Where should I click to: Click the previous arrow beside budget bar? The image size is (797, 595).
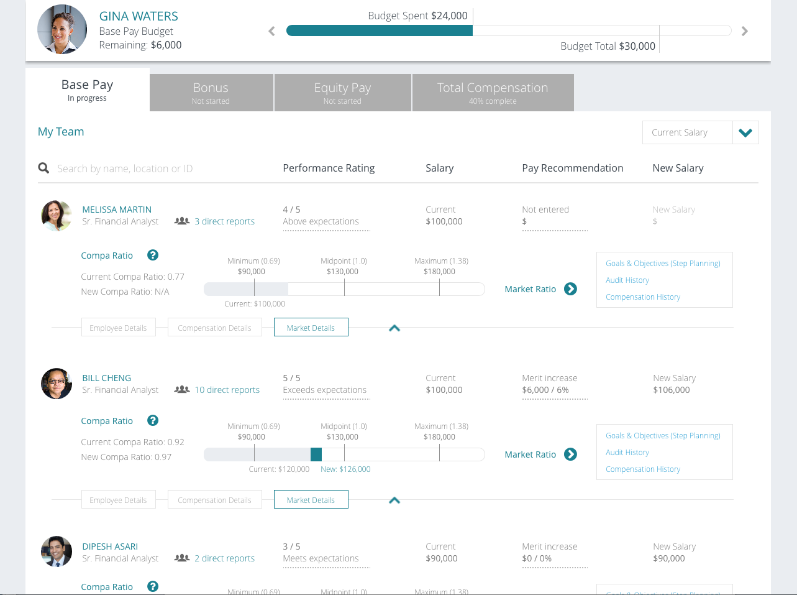(271, 31)
